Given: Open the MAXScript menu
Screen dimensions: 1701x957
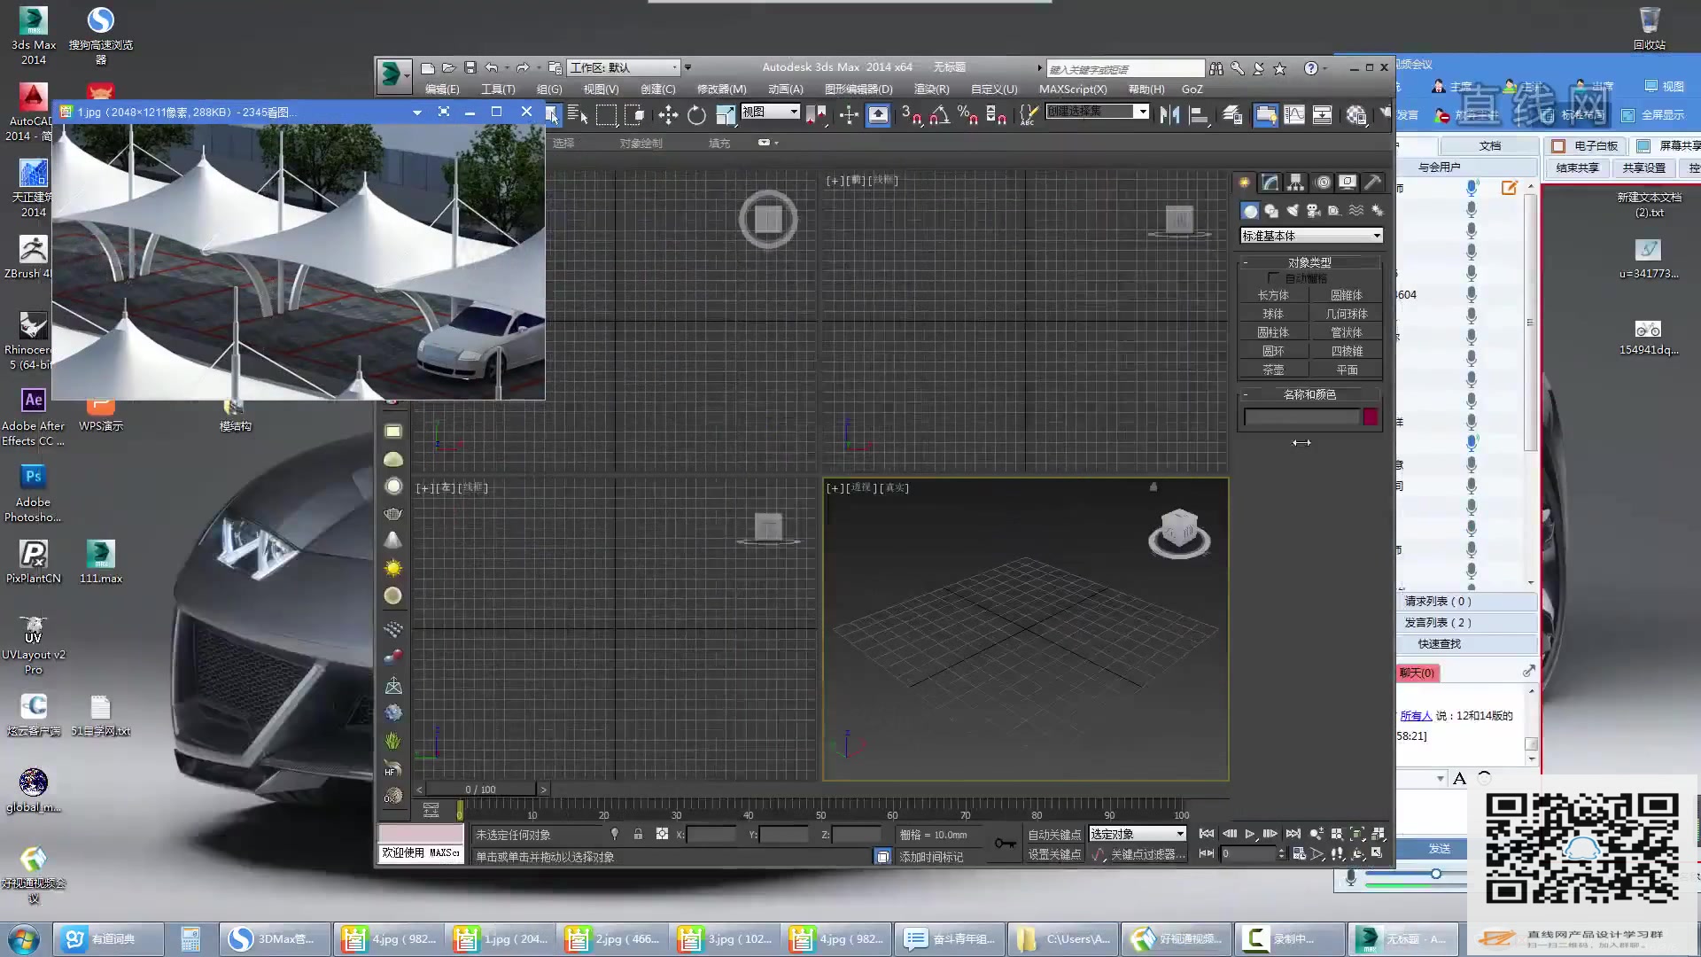Looking at the screenshot, I should click(1073, 89).
